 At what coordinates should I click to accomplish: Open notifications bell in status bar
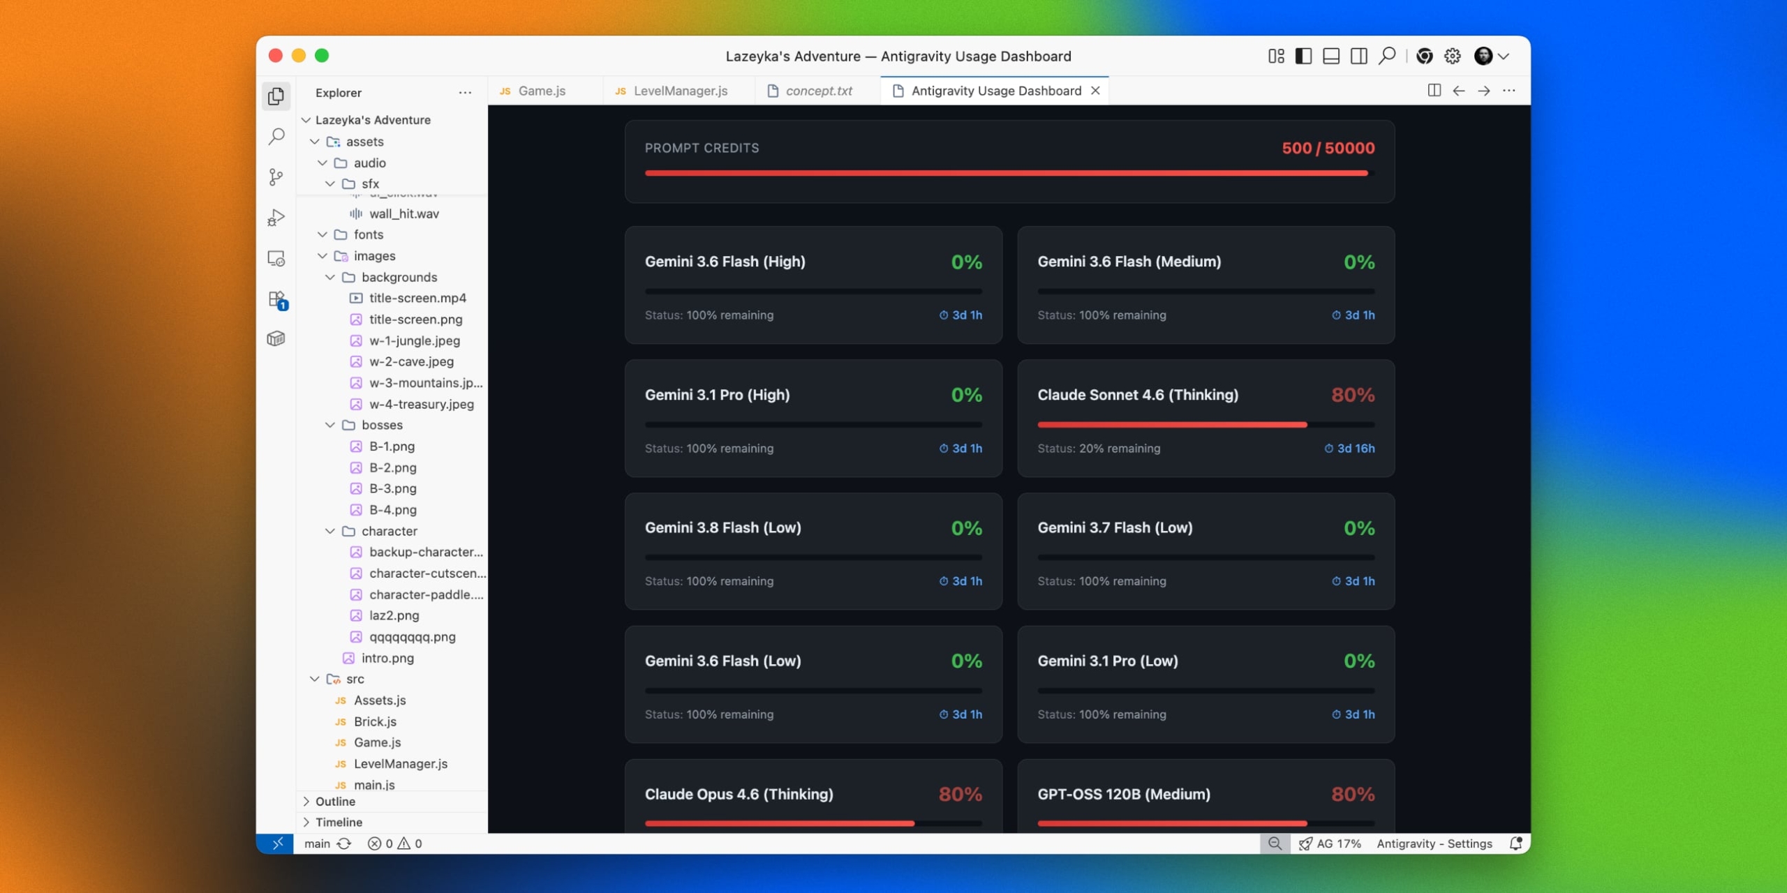(x=1515, y=844)
